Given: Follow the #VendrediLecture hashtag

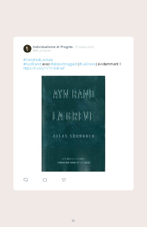Looking at the screenshot, I should 38,60.
